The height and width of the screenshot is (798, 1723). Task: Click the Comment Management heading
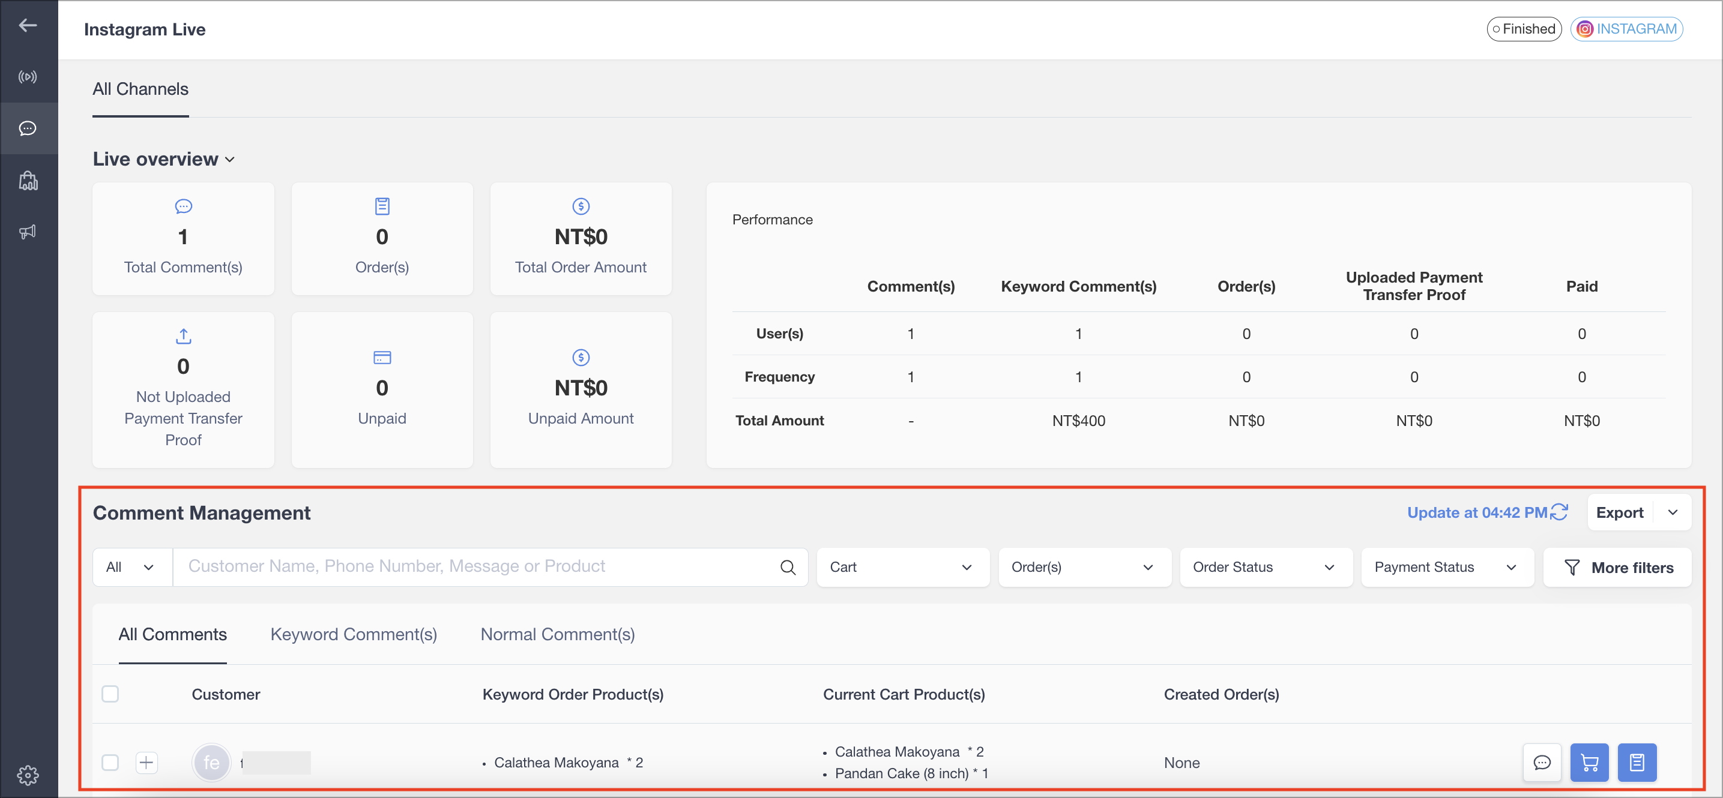click(201, 512)
